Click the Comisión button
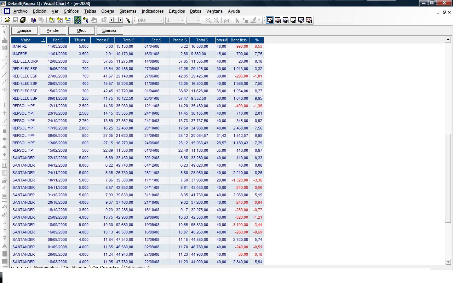This screenshot has width=453, height=283. [x=110, y=30]
